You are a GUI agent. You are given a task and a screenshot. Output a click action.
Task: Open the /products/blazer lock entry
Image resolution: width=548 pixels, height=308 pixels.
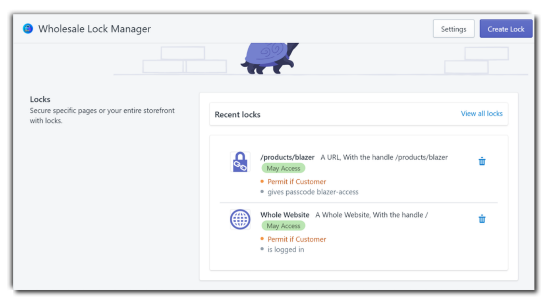(x=287, y=157)
